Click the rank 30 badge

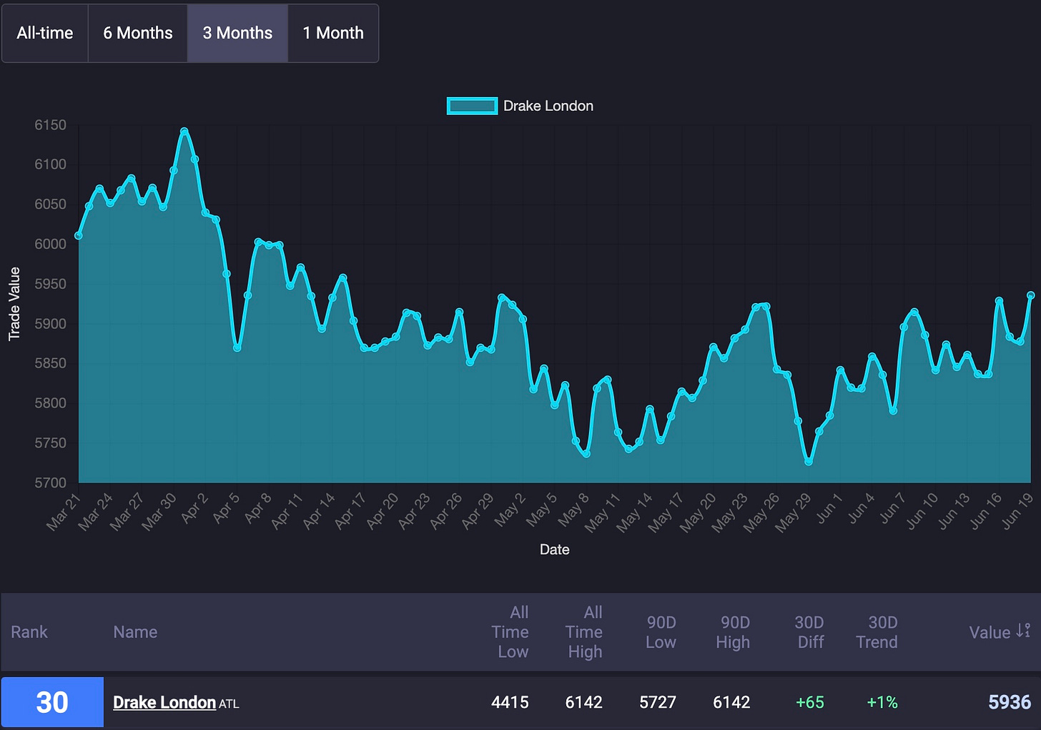[52, 702]
